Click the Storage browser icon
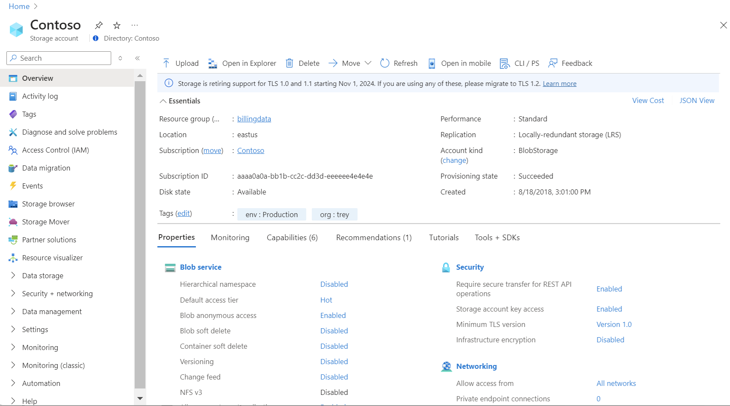Image resolution: width=730 pixels, height=406 pixels. pos(13,204)
